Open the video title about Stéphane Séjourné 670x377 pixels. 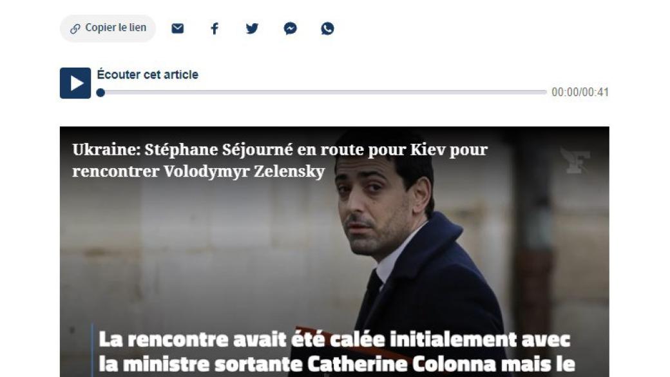point(280,160)
